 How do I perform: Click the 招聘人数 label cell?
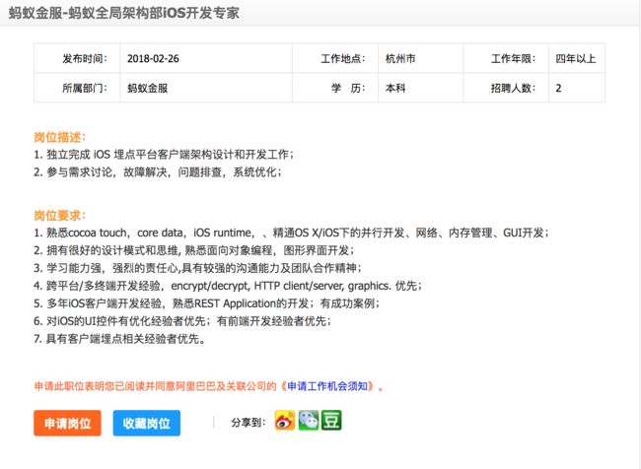pyautogui.click(x=506, y=88)
